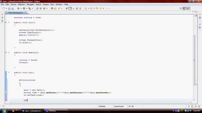Click the green Run button icon
The height and width of the screenshot is (113, 202).
24,8
